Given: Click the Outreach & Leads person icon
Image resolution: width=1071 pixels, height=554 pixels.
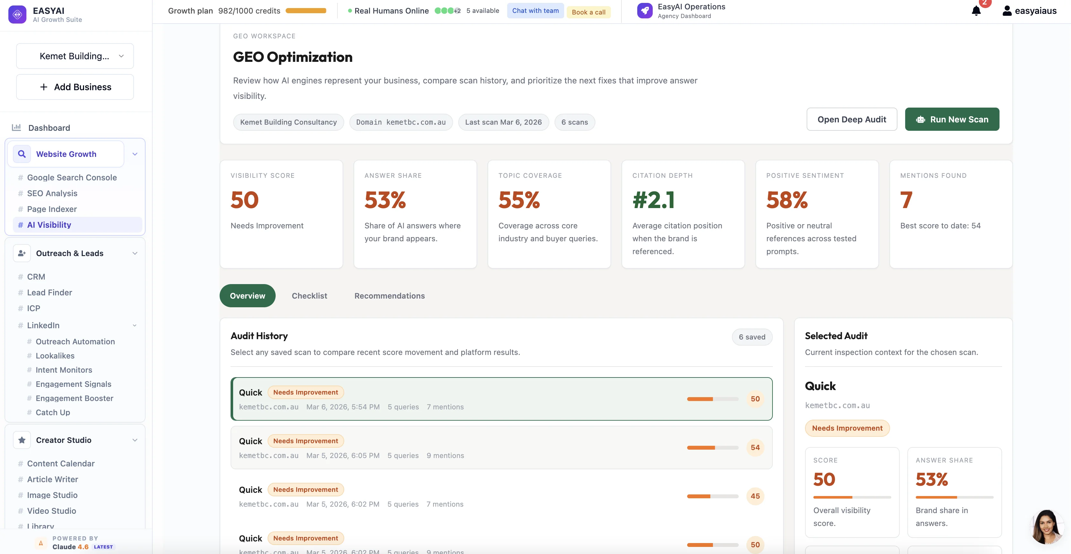Looking at the screenshot, I should click(22, 253).
